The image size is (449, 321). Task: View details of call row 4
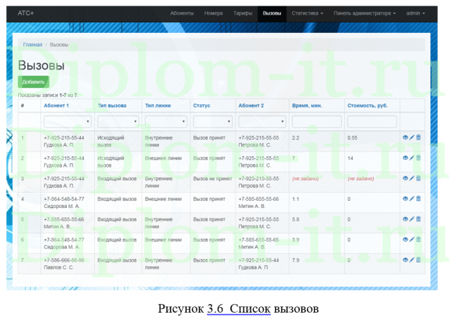click(405, 199)
